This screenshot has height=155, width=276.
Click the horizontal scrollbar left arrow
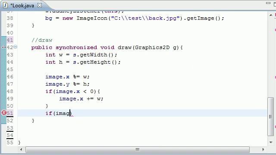(21, 149)
